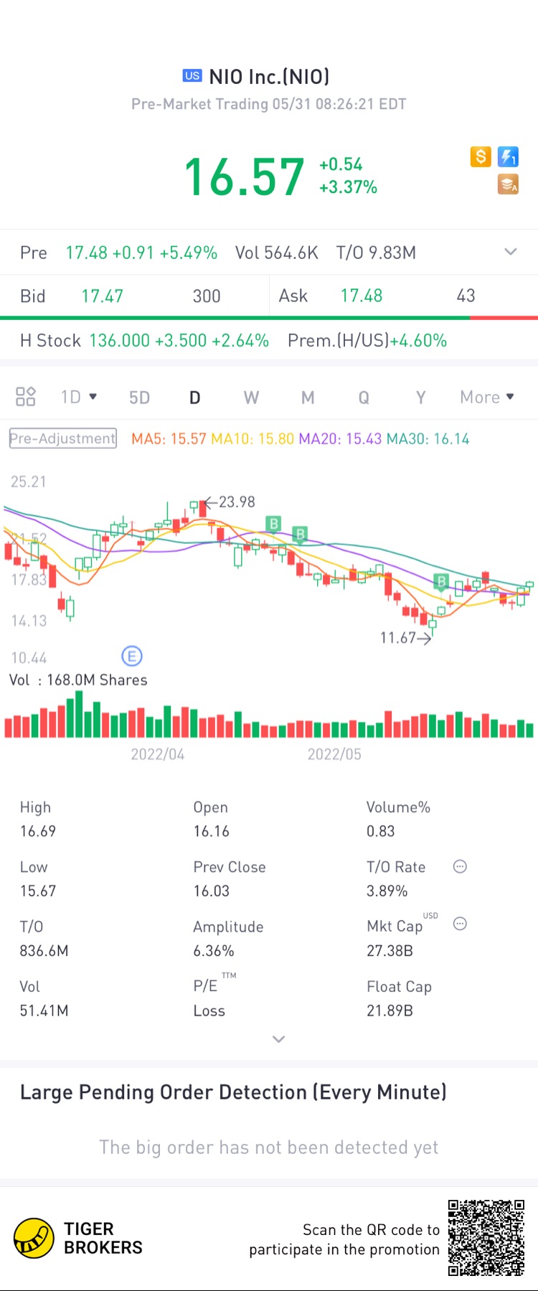The height and width of the screenshot is (1291, 538).
Task: Tap the first green B marker on chart
Action: coord(273,524)
